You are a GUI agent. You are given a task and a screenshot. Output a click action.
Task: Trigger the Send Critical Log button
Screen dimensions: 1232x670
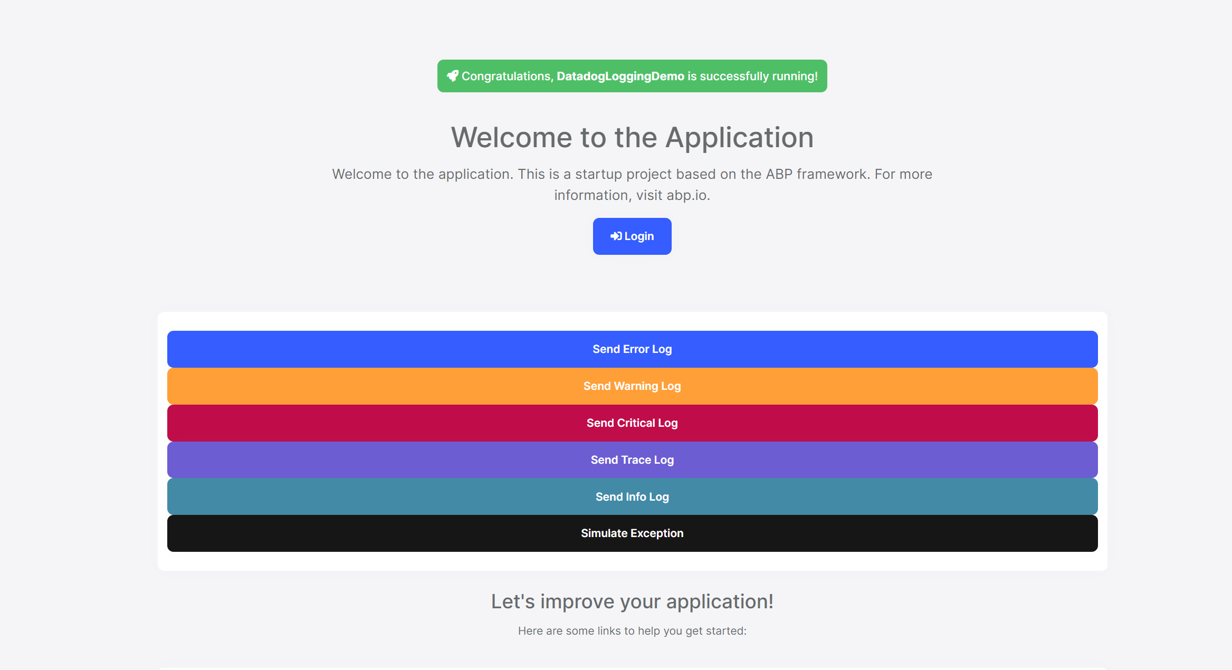pos(632,423)
